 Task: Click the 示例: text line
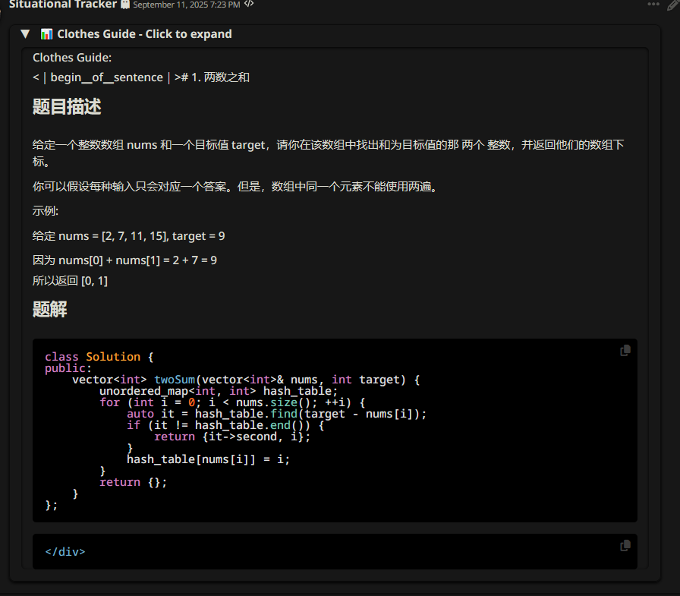coord(46,211)
